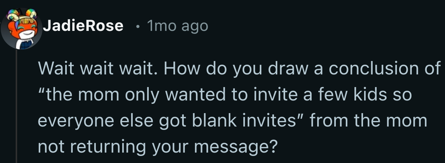Screen dimensions: 445x163
Task: Click the words 'from the mom'
Action: 368,120
